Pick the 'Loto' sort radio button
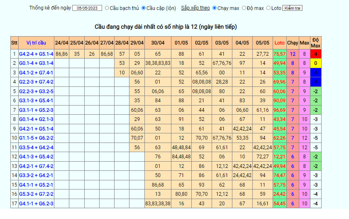The height and width of the screenshot is (219, 349). [268, 8]
